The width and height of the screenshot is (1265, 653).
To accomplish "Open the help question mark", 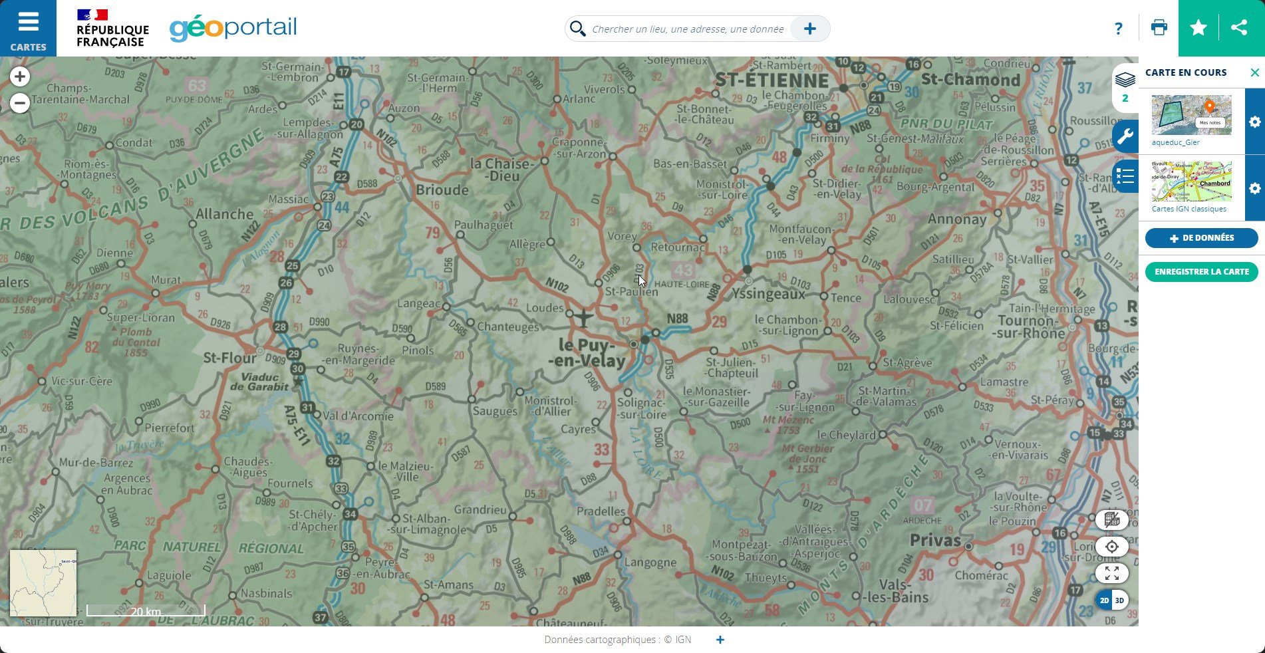I will 1118,29.
